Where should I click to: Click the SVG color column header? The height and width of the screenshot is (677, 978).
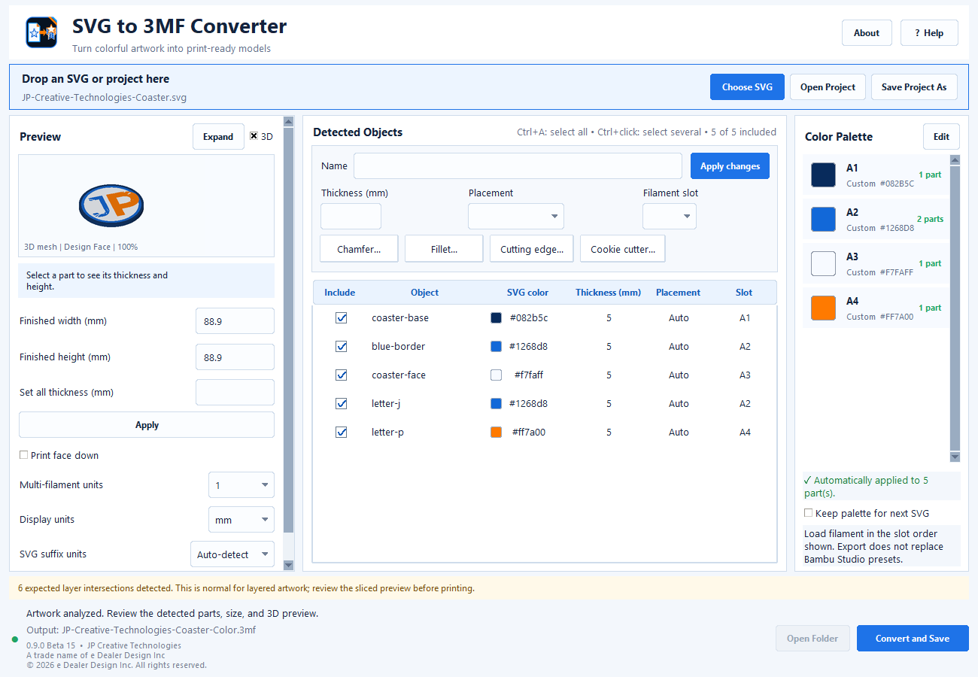(527, 293)
